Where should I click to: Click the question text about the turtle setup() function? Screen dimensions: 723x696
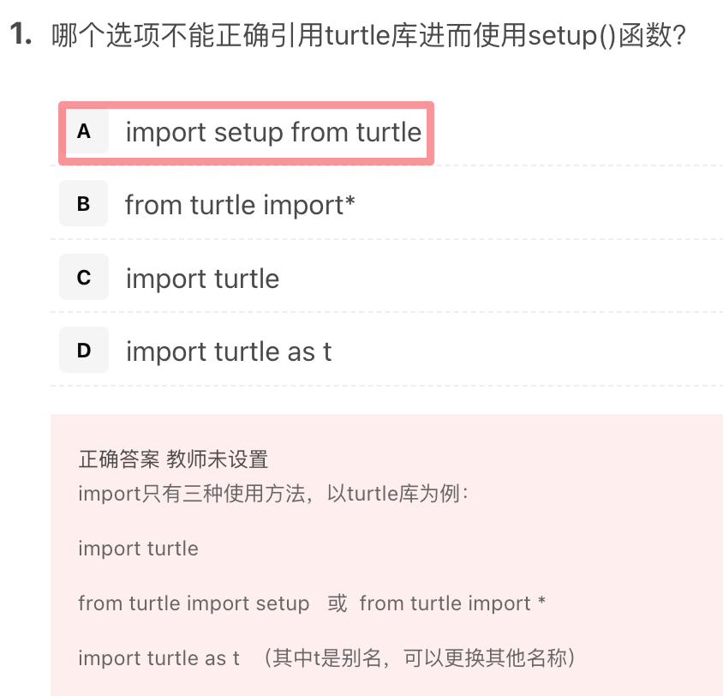368,35
